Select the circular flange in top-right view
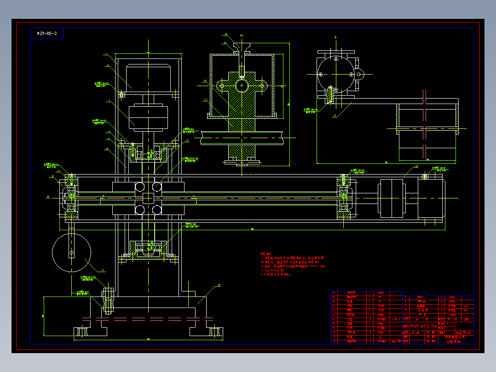This screenshot has height=372, width=496. click(335, 75)
